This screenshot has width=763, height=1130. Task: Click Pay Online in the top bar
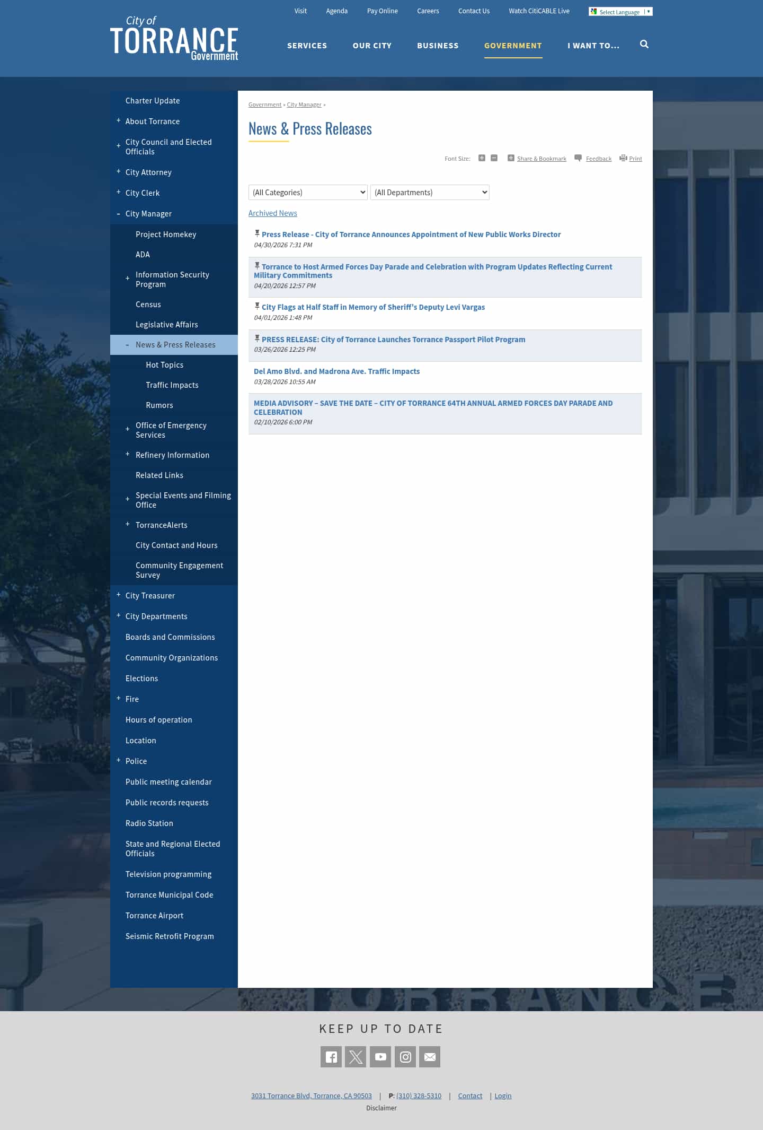point(383,11)
